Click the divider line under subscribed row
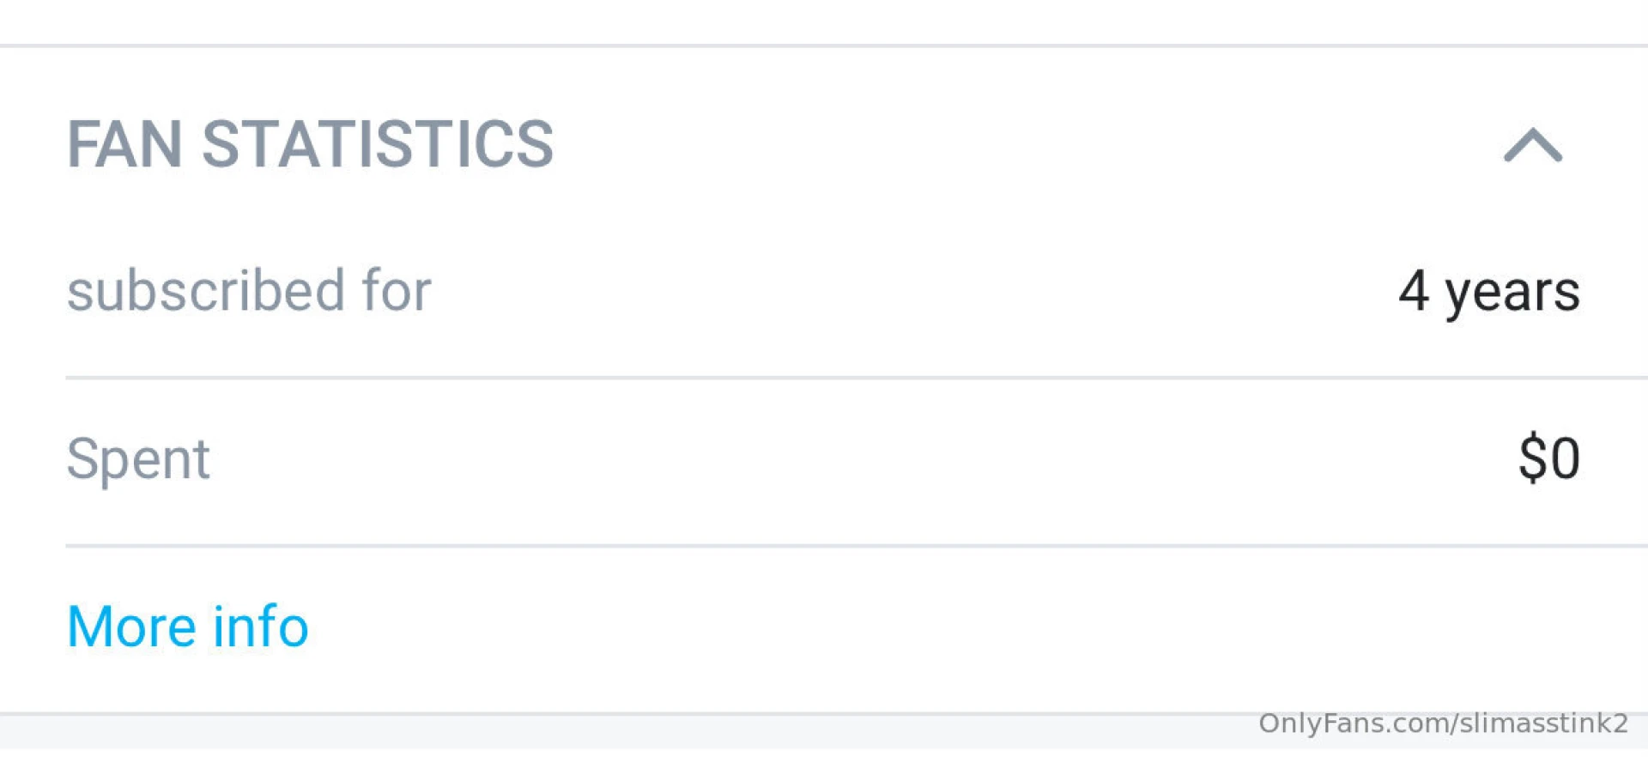The image size is (1648, 757). (857, 378)
